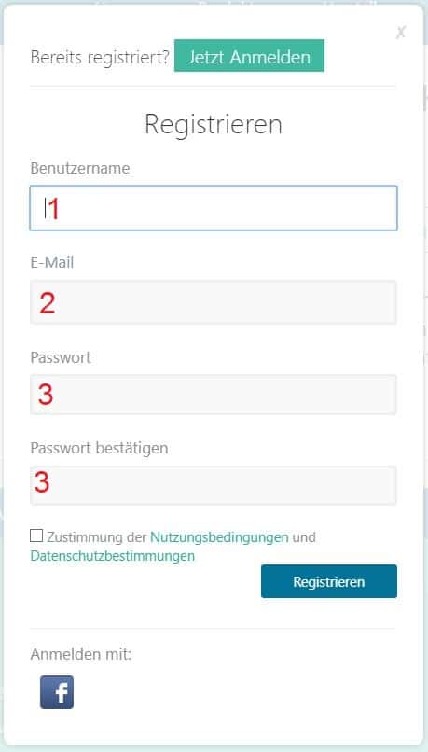This screenshot has width=428, height=752.
Task: Click the red number 2 annotation
Action: [47, 304]
